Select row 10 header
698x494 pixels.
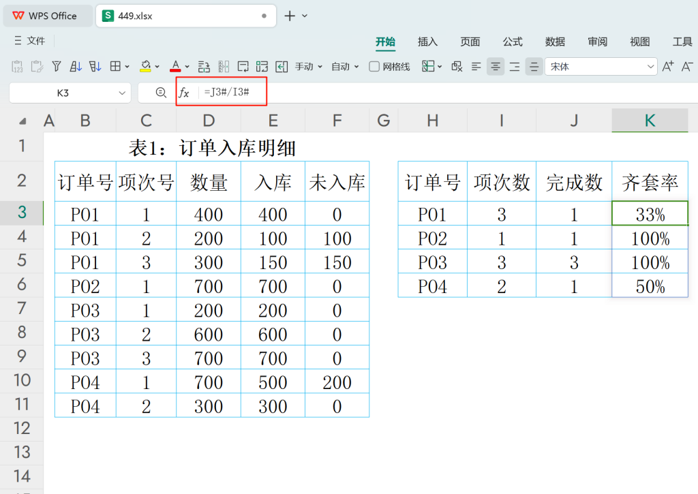click(22, 380)
